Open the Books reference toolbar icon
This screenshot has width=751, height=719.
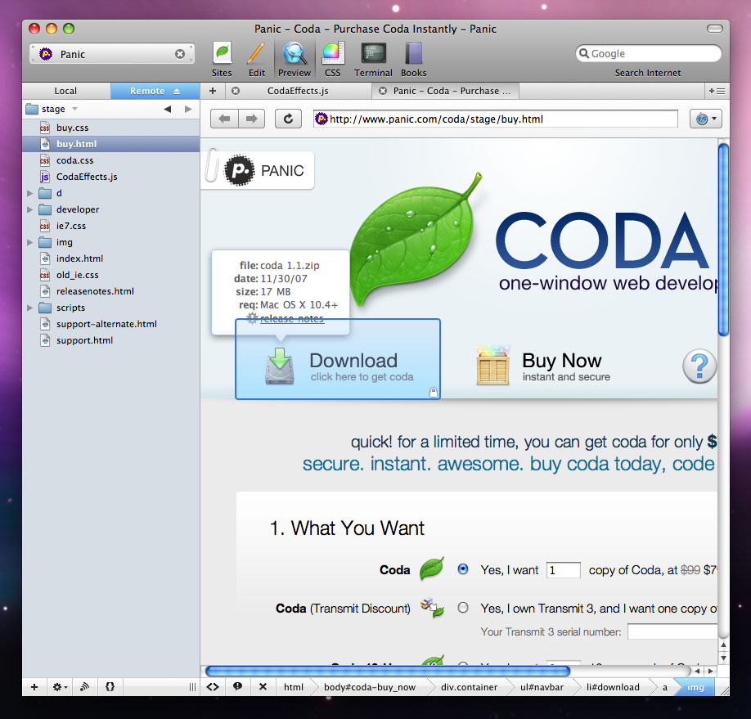pos(413,53)
